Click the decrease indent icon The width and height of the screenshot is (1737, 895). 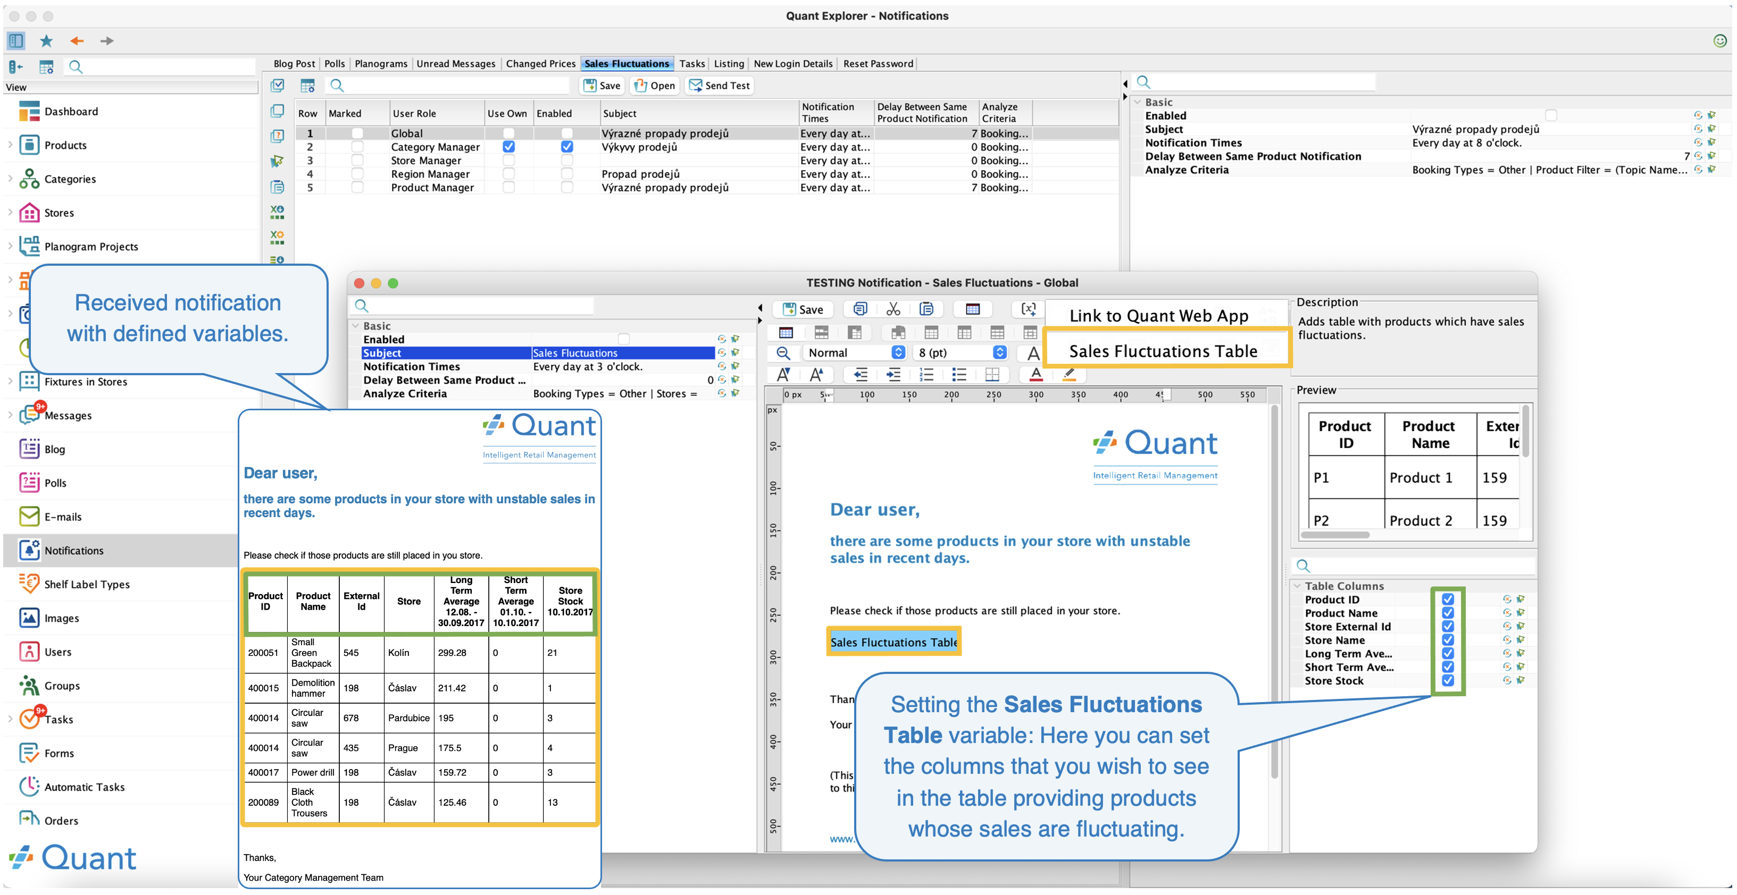pyautogui.click(x=861, y=375)
